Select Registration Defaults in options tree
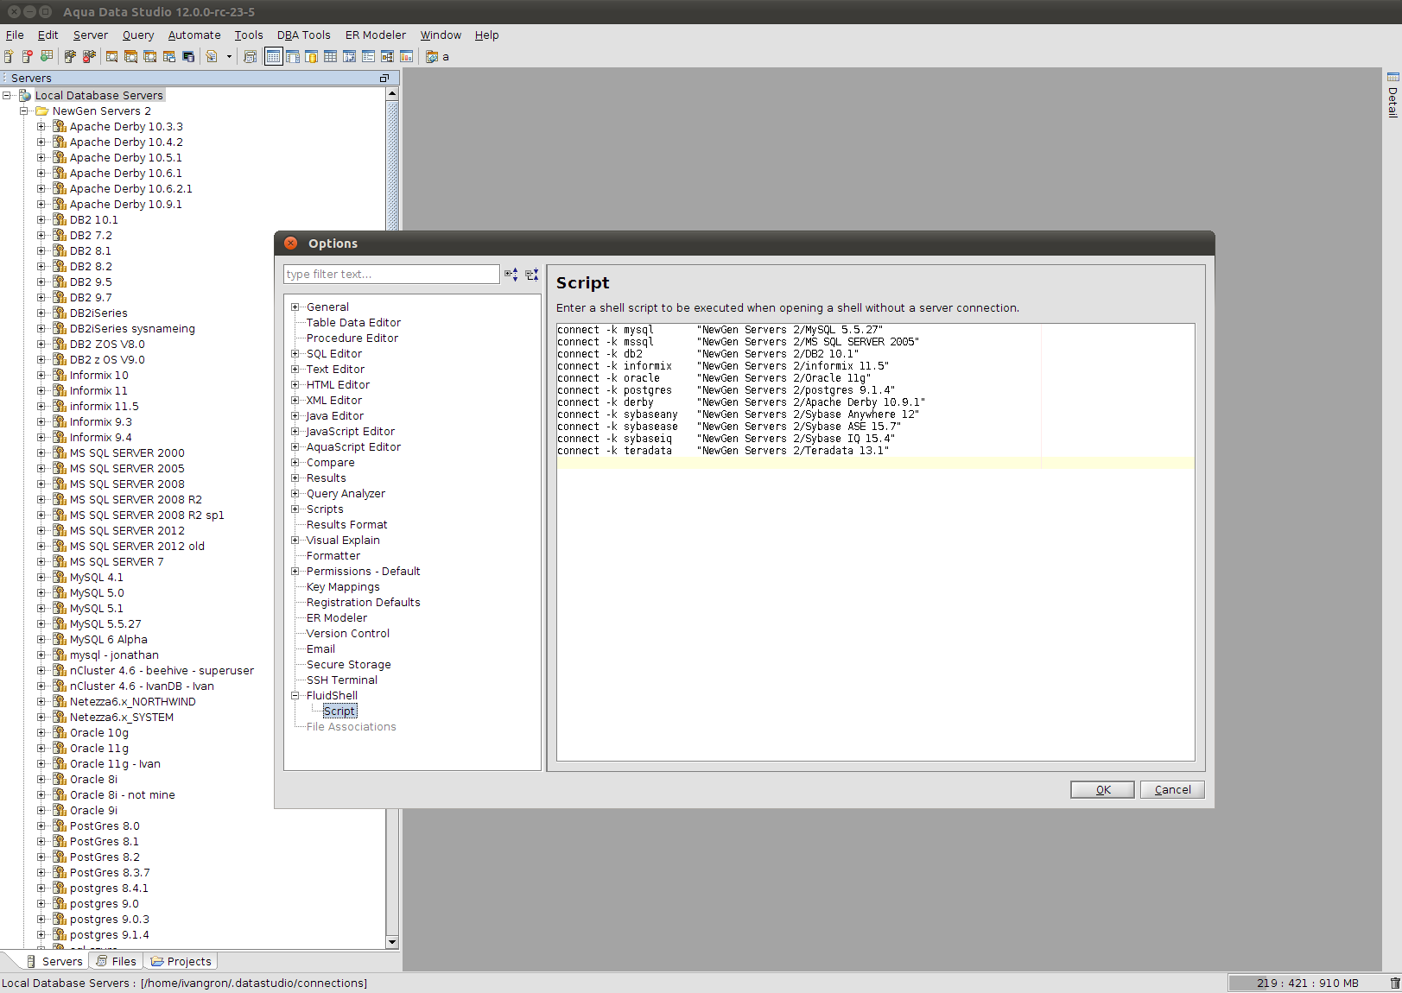This screenshot has height=993, width=1402. pos(364,603)
